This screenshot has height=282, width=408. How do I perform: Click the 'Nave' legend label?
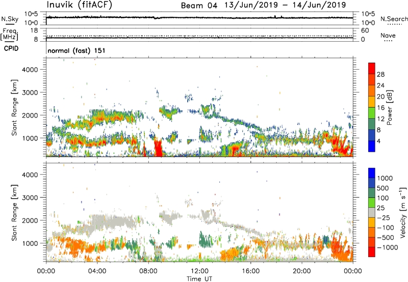tap(388, 36)
